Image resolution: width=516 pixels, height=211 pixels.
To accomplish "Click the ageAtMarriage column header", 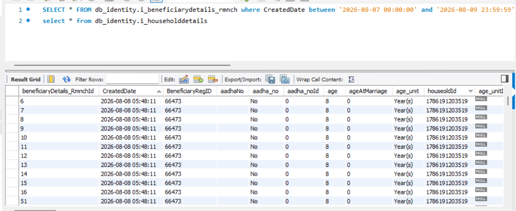I will pyautogui.click(x=369, y=91).
